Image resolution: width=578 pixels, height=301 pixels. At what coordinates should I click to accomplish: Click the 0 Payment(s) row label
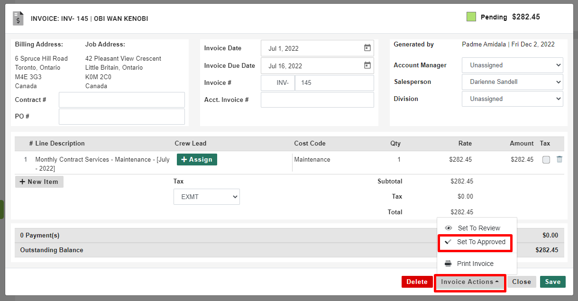tap(40, 236)
